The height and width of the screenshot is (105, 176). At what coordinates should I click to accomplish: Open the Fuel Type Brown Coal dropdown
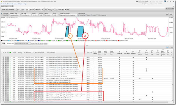point(26,15)
